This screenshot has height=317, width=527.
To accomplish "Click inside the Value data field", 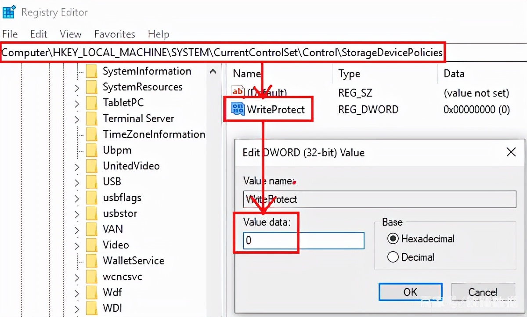I will click(x=303, y=241).
